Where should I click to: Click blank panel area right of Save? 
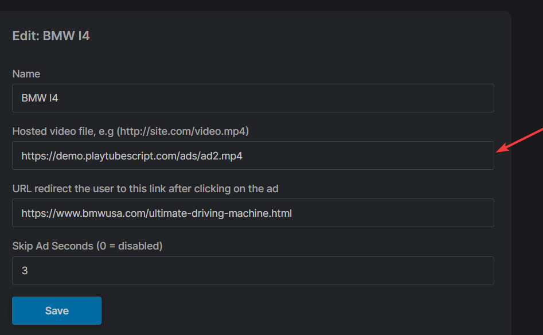(287, 310)
